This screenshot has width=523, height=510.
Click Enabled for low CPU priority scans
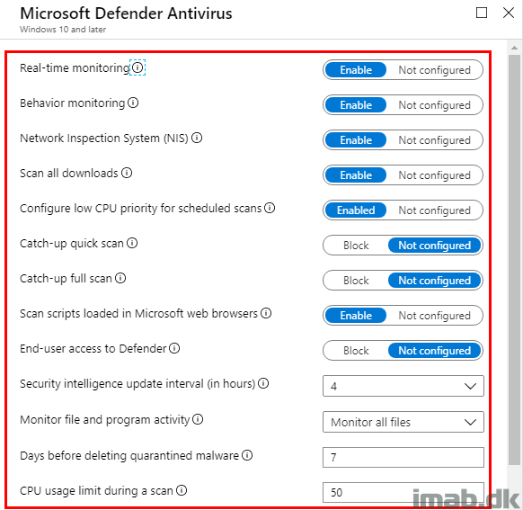356,210
